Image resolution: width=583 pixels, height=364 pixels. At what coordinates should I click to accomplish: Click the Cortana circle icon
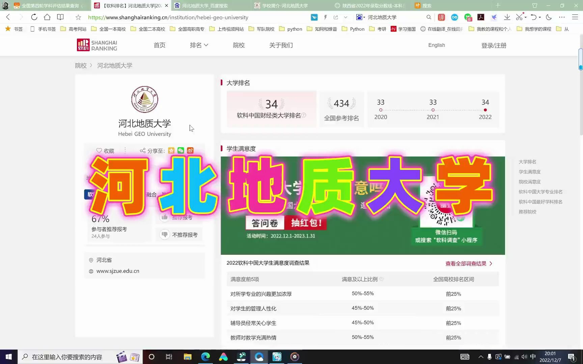(151, 357)
